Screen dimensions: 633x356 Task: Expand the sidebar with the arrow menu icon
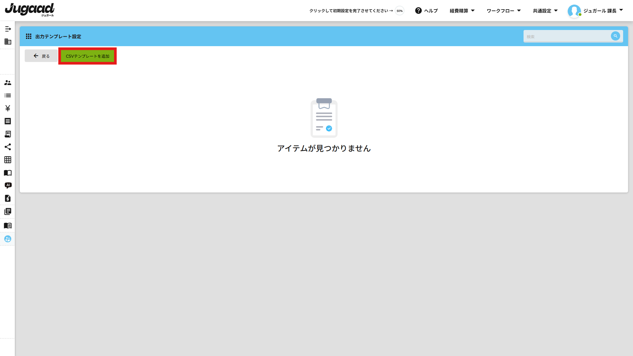coord(8,29)
